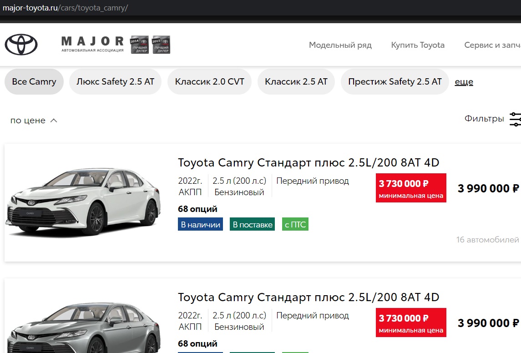Image resolution: width=521 pixels, height=353 pixels.
Task: Click the 2014 best dealer badge
Action: tap(139, 45)
